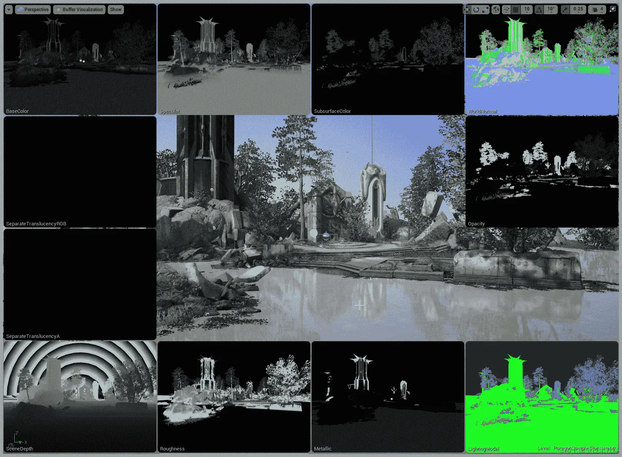The height and width of the screenshot is (457, 622).
Task: Click the 'Specular' label text
Action: click(x=170, y=111)
